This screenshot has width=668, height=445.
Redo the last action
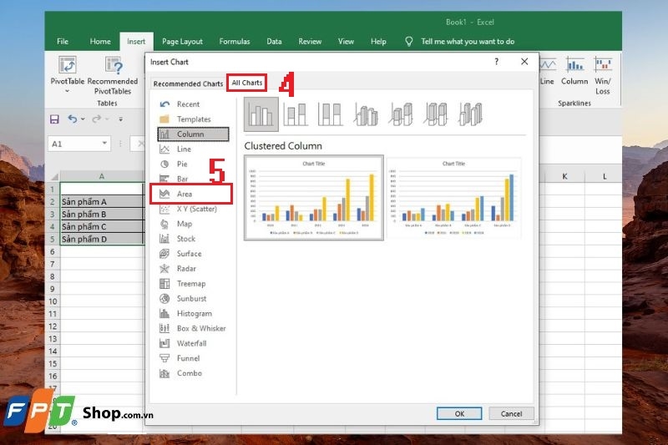(97, 119)
